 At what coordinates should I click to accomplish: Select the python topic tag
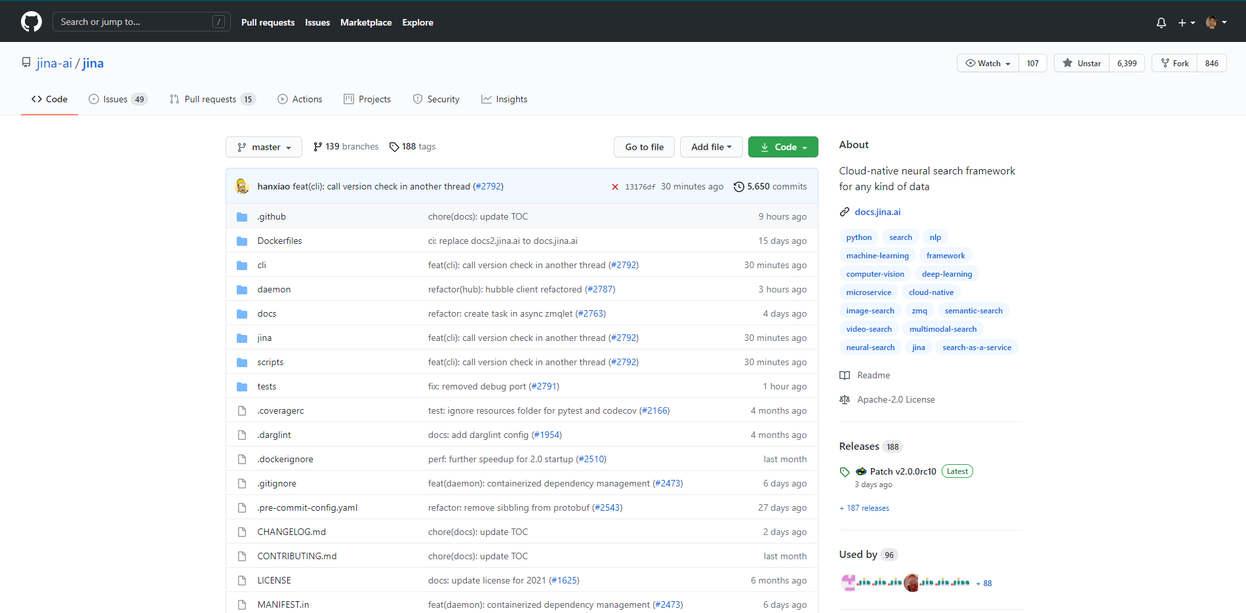pyautogui.click(x=859, y=237)
